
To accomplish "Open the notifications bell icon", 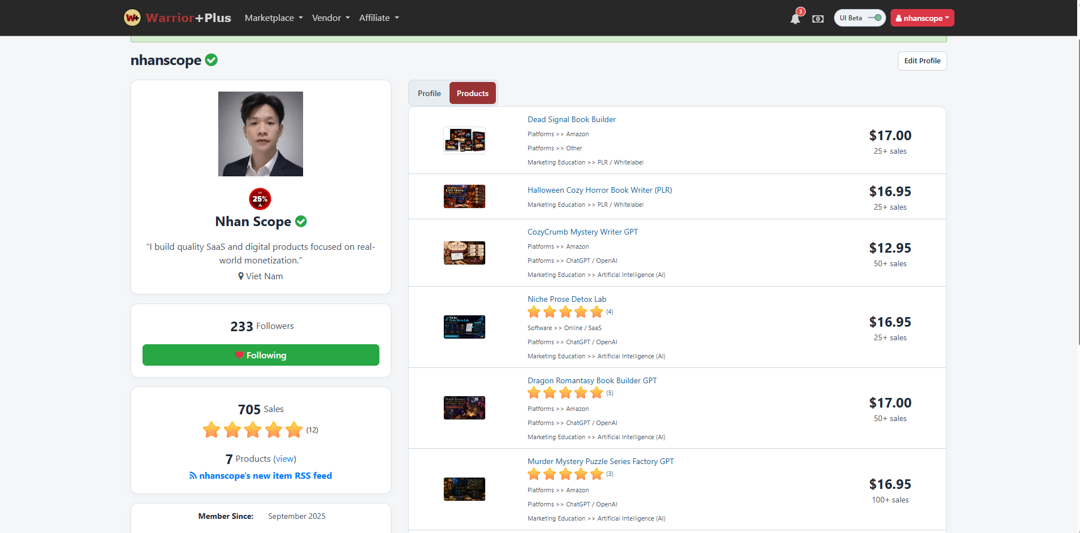I will (x=795, y=19).
